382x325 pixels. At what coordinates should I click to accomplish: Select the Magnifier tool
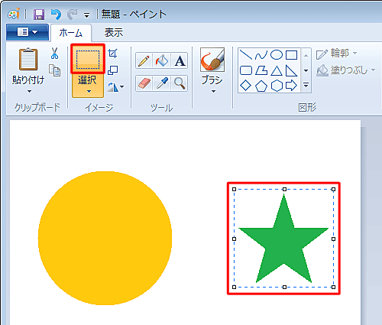[x=180, y=83]
